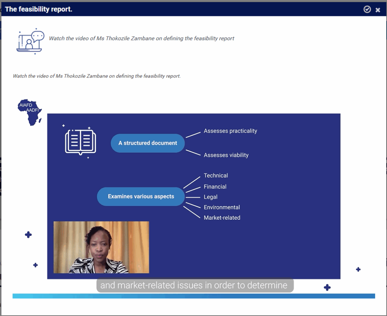Select the 'A structured document' bubble
Image resolution: width=387 pixels, height=316 pixels.
tap(148, 143)
